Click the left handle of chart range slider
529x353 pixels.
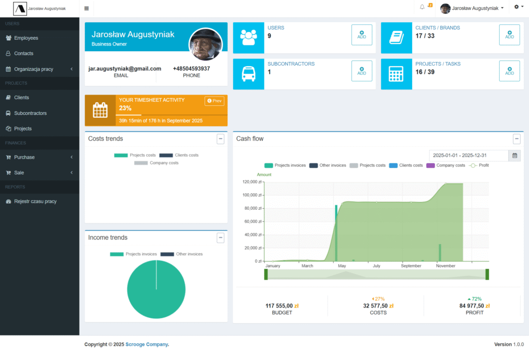click(266, 274)
